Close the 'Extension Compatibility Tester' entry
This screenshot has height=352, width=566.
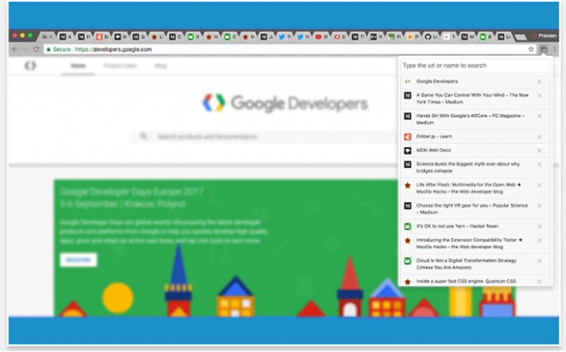click(x=540, y=241)
